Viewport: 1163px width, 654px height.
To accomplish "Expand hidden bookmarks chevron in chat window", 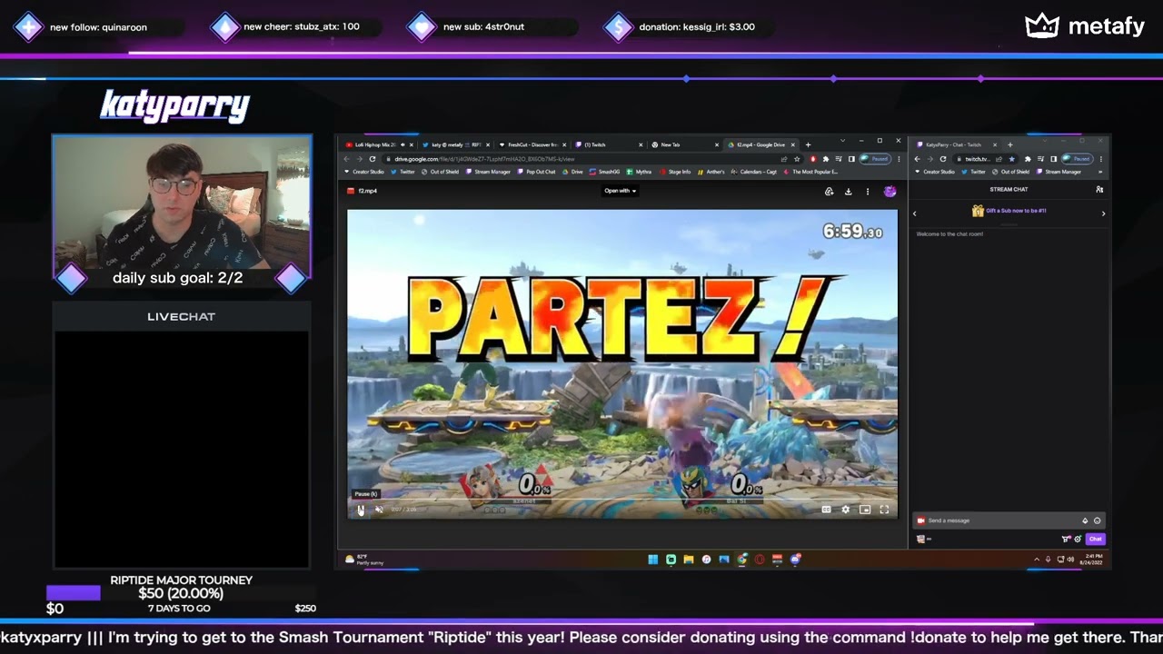I will (x=1100, y=172).
